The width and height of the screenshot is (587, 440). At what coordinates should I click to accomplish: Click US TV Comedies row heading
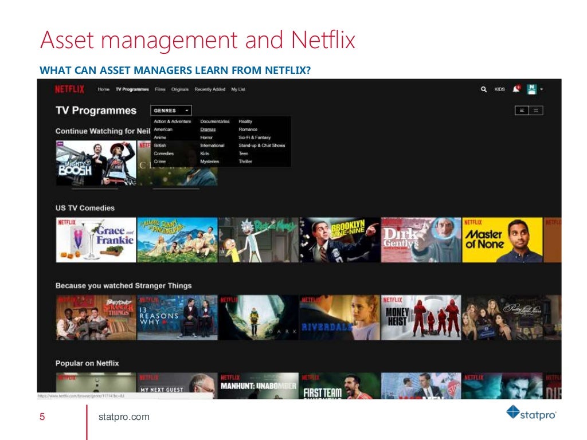coord(85,208)
